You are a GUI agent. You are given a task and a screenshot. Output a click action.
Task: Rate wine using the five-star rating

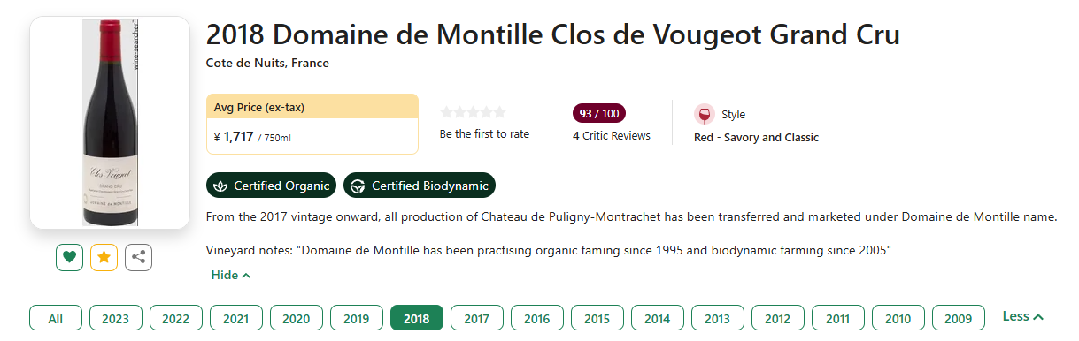pos(474,112)
